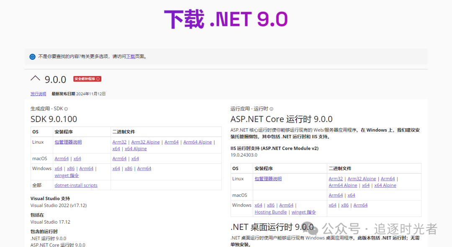Select the 下载 .NET 9.0 page title
The image size is (452, 247).
[x=226, y=19]
